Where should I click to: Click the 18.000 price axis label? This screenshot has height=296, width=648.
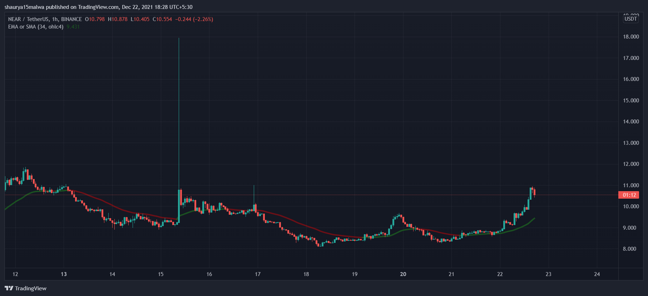click(631, 37)
